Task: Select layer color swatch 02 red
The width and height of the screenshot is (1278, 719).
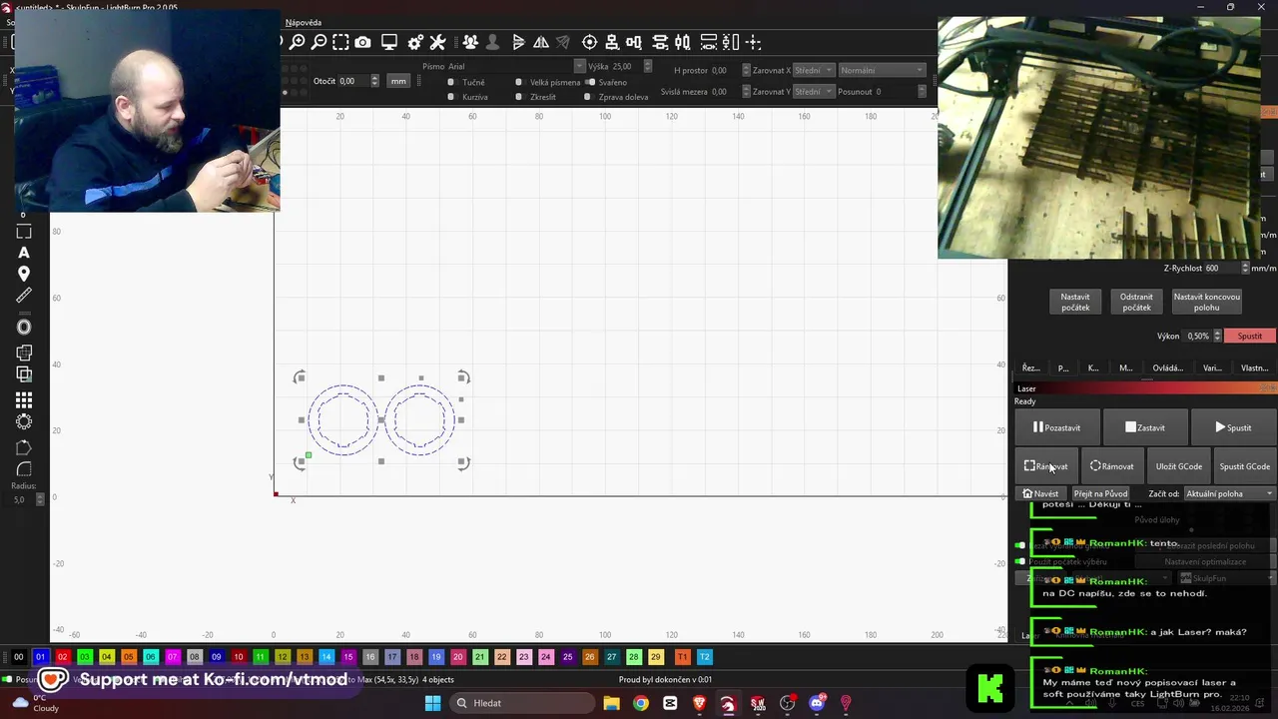Action: click(x=62, y=657)
